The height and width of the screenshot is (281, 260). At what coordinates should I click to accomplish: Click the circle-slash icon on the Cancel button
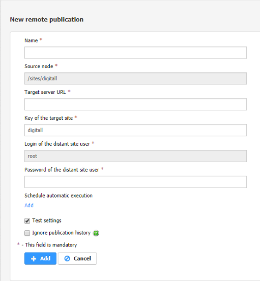point(67,259)
